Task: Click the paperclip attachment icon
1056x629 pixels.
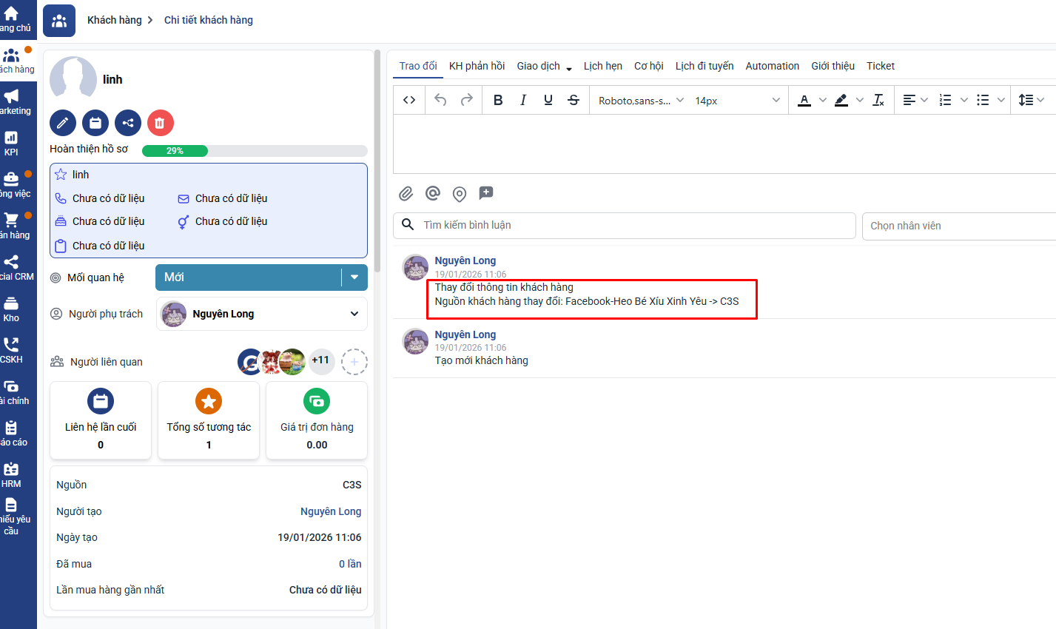Action: coord(406,194)
